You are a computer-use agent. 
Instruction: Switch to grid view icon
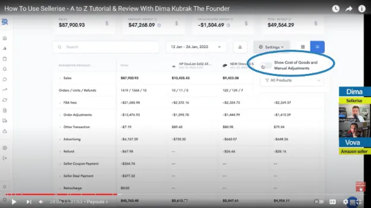303,47
